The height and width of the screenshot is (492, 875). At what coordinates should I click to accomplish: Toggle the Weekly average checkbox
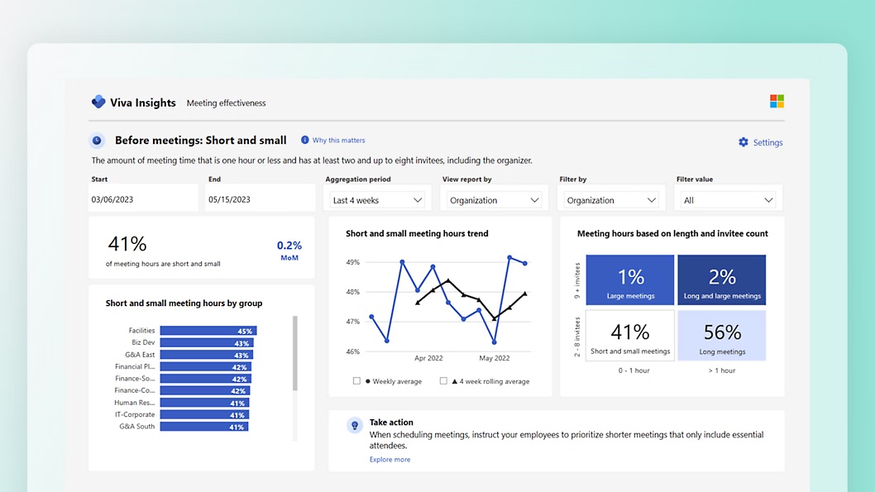tap(356, 381)
